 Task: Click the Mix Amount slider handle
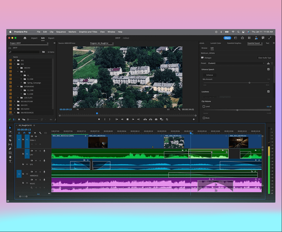click(250, 83)
